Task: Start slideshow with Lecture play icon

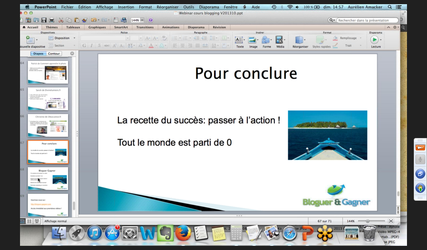Action: click(x=374, y=40)
